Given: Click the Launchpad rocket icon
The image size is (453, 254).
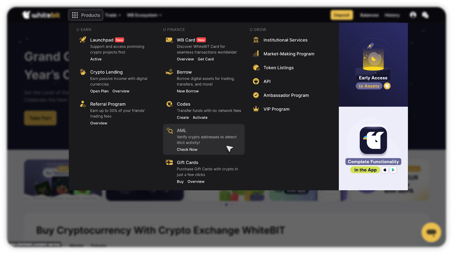Looking at the screenshot, I should tap(83, 40).
